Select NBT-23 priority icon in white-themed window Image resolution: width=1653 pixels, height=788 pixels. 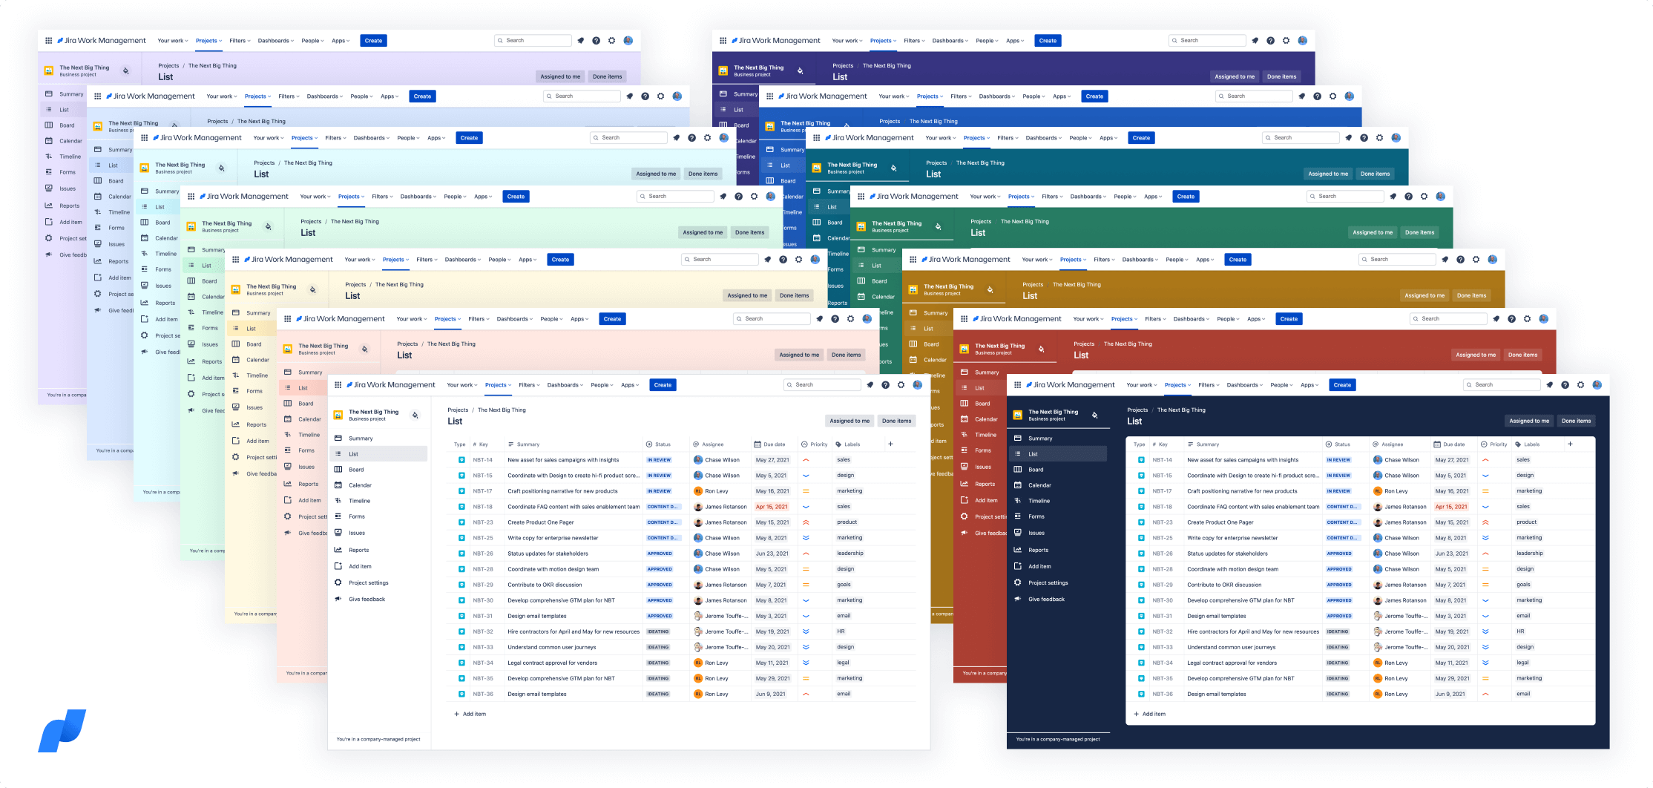[806, 522]
